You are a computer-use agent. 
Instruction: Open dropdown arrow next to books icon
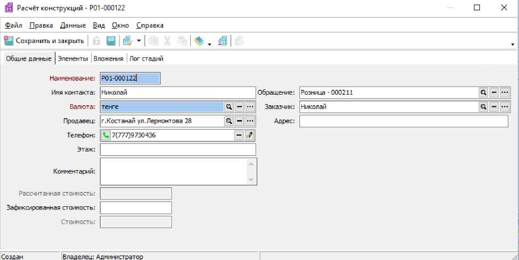coord(209,44)
